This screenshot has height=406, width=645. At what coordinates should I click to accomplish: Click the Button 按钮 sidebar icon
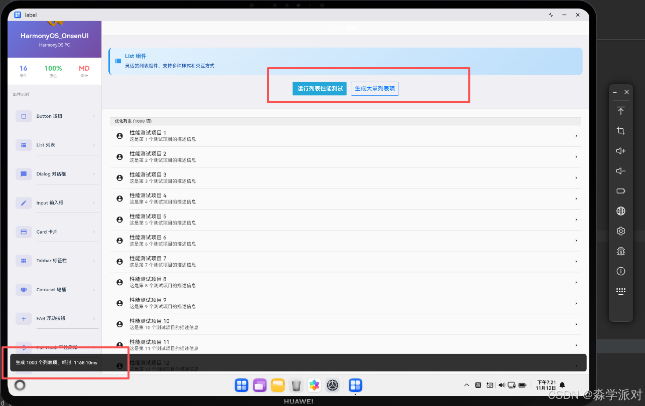pyautogui.click(x=24, y=116)
